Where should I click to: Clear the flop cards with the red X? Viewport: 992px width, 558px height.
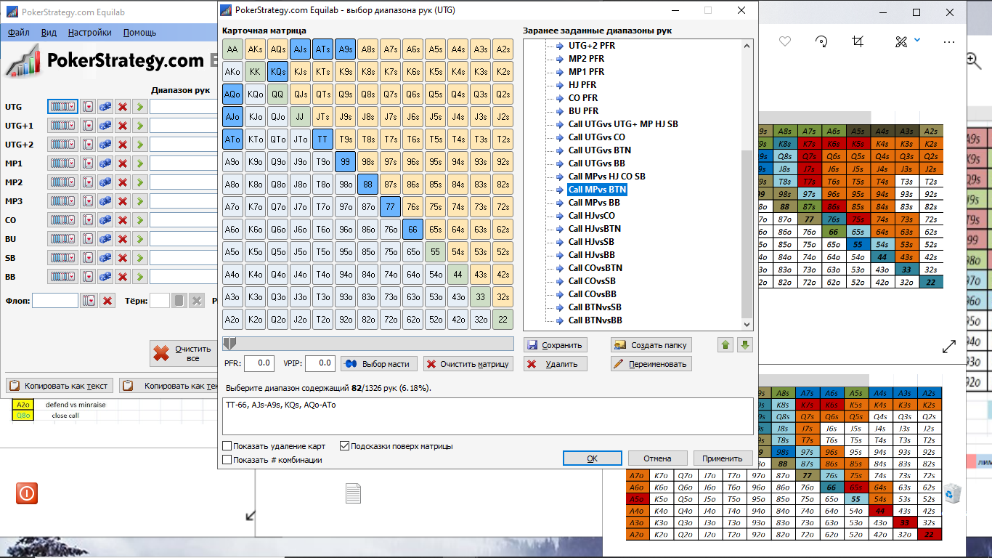(107, 300)
